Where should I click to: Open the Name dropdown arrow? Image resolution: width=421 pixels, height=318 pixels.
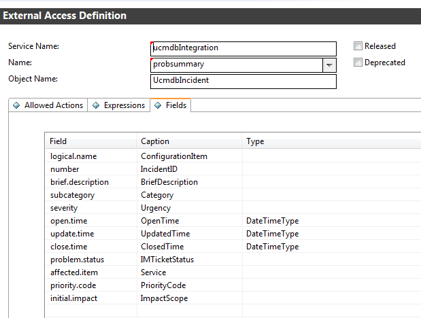click(329, 65)
